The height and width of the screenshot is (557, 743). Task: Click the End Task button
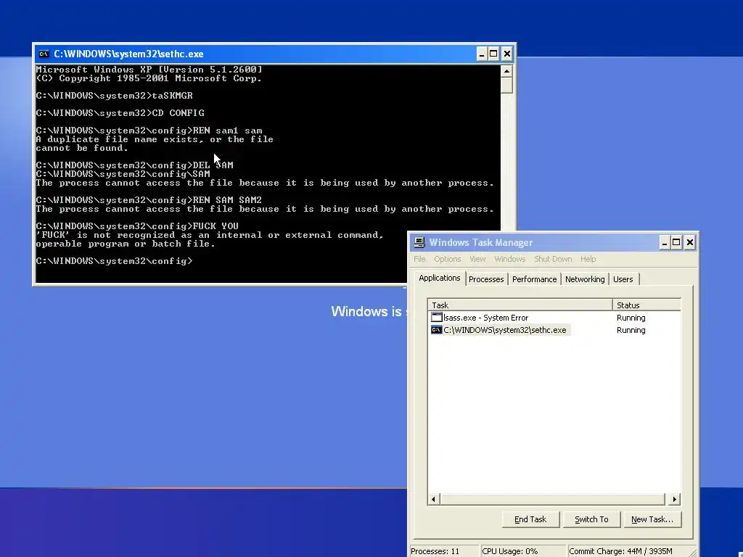click(x=530, y=519)
